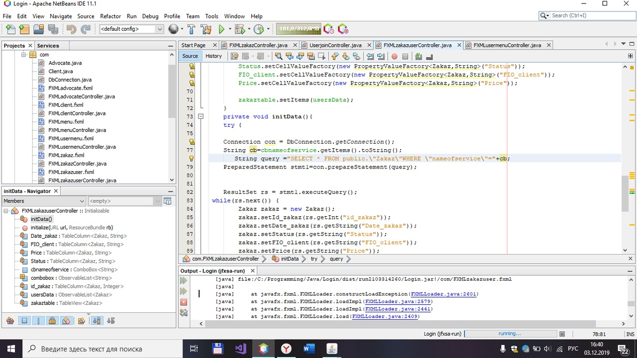The width and height of the screenshot is (637, 358).
Task: Switch to the Services tab
Action: [x=48, y=46]
